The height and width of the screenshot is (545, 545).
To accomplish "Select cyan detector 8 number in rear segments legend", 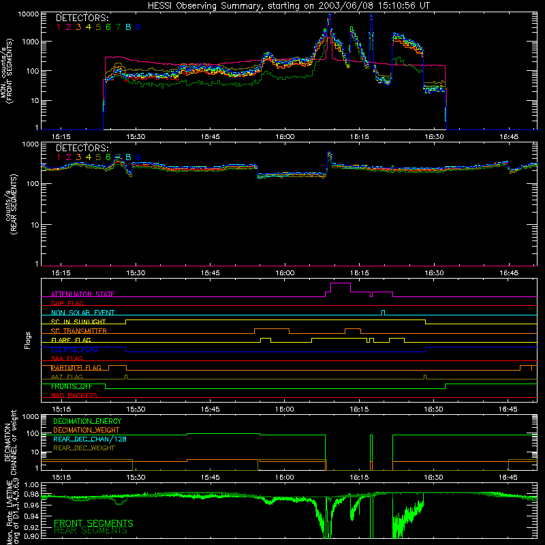I will pyautogui.click(x=128, y=157).
